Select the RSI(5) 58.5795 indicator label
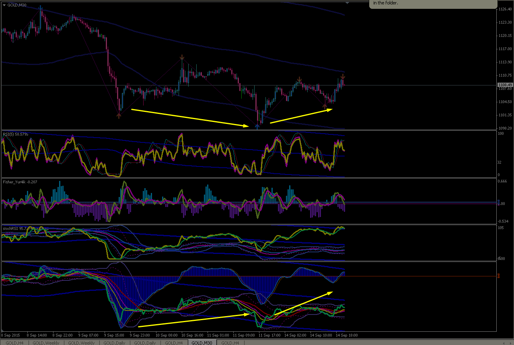The width and height of the screenshot is (514, 345). [x=16, y=134]
